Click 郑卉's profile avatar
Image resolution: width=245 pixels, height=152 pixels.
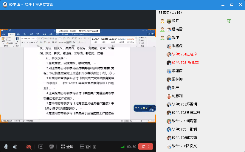[169, 21]
